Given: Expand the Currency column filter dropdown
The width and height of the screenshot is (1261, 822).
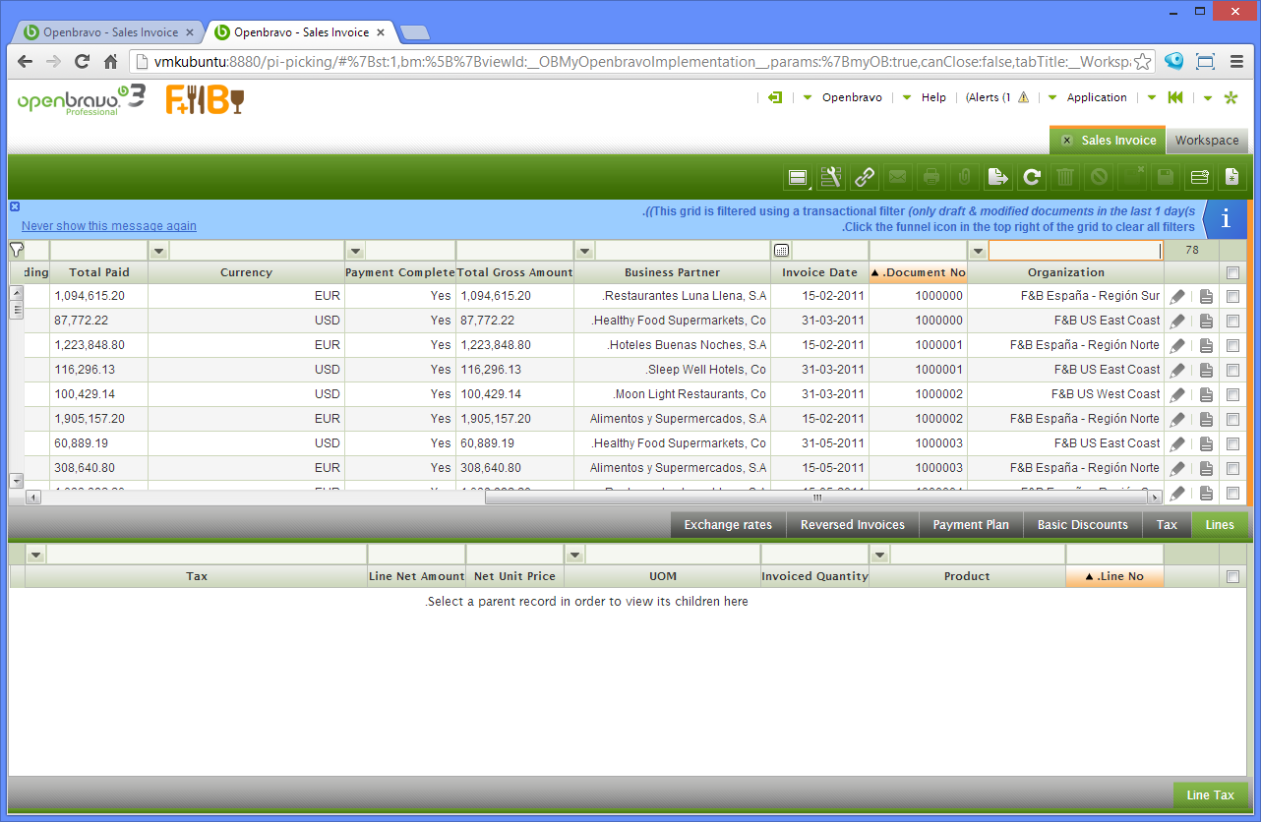Looking at the screenshot, I should pyautogui.click(x=158, y=251).
